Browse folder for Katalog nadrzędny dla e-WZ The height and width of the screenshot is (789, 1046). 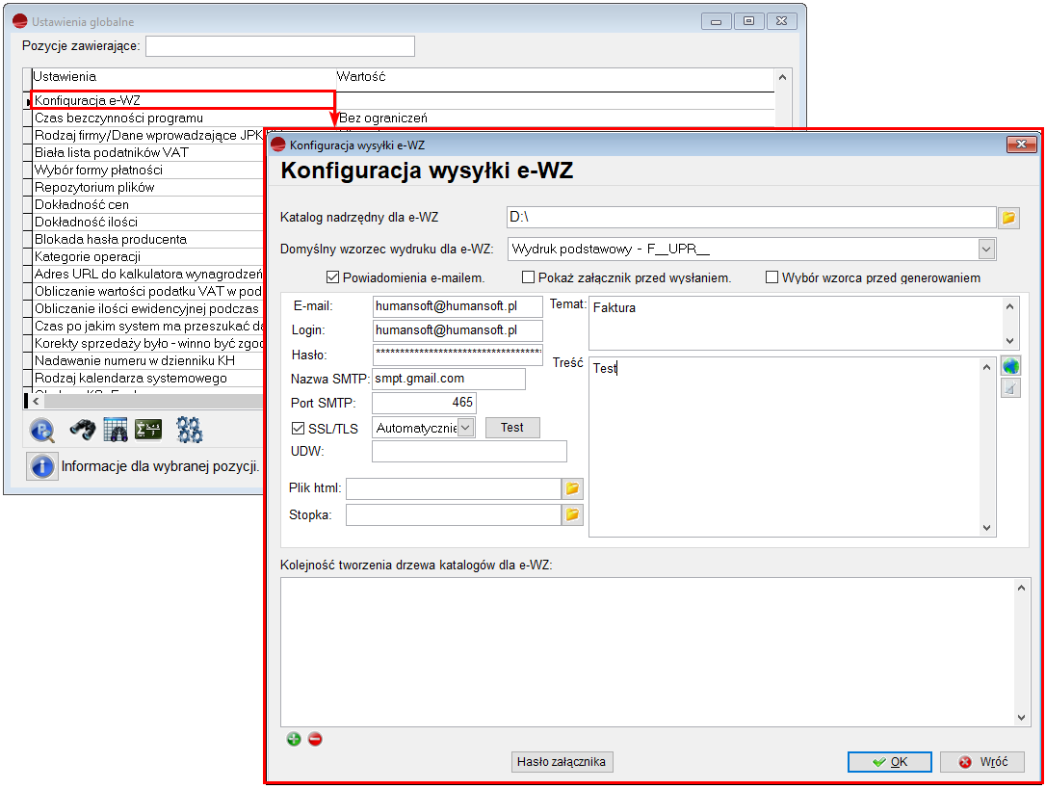(x=1008, y=218)
